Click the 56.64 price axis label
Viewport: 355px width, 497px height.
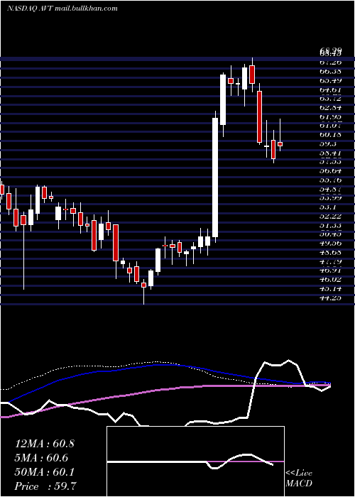coord(331,171)
